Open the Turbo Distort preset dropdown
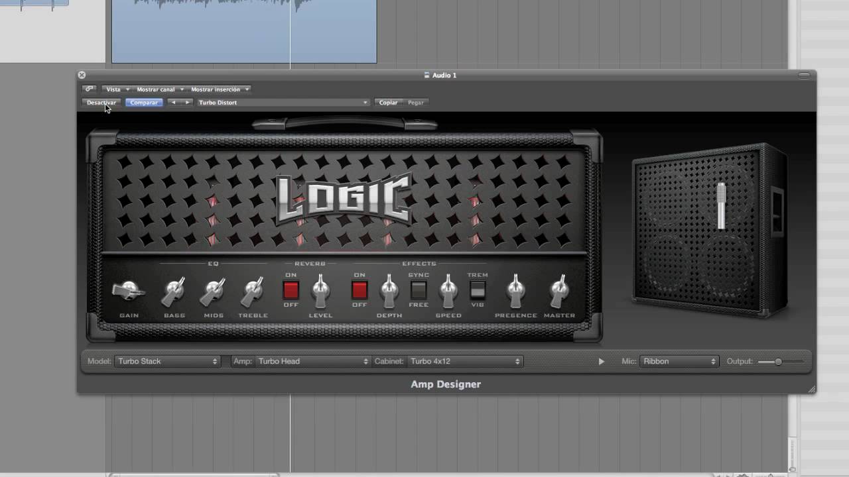Screen dimensions: 849x477 (x=283, y=103)
